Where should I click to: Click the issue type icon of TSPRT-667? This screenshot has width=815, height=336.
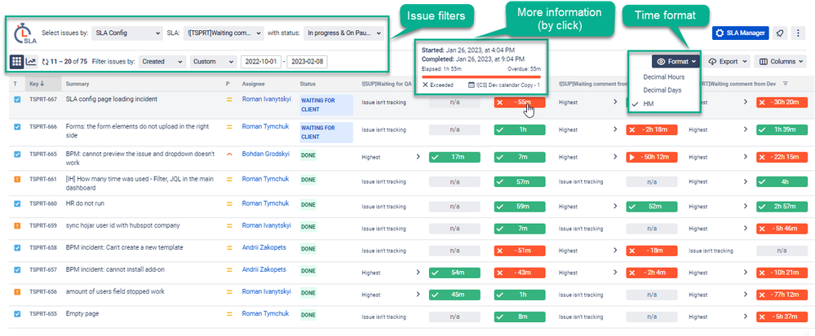click(x=16, y=99)
